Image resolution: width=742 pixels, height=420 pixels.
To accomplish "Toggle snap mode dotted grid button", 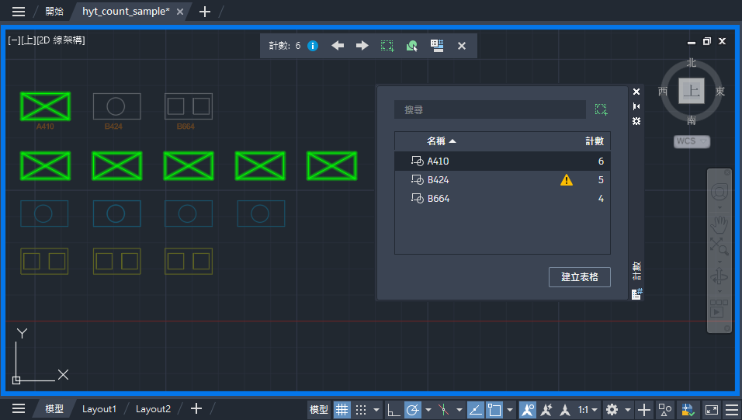I will (x=361, y=409).
